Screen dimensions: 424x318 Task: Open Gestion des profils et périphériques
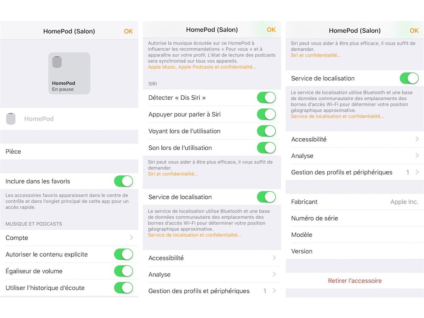pyautogui.click(x=355, y=172)
